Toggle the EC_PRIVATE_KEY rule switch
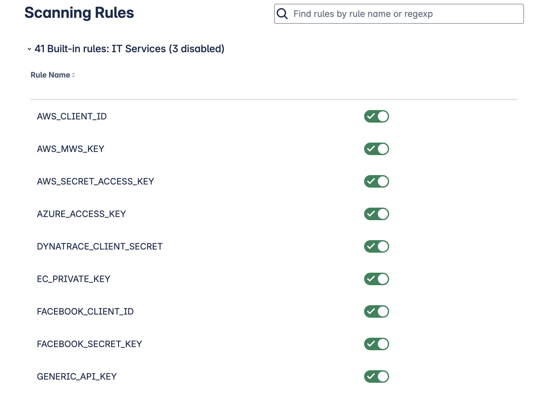Screen dimensions: 539x394 (x=376, y=279)
